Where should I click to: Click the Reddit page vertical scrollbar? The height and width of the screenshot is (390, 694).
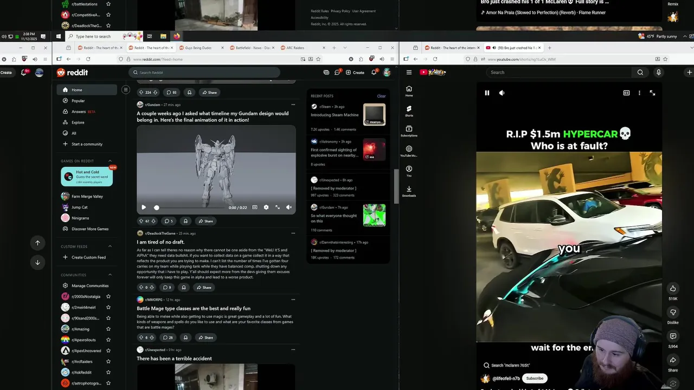coord(396,187)
